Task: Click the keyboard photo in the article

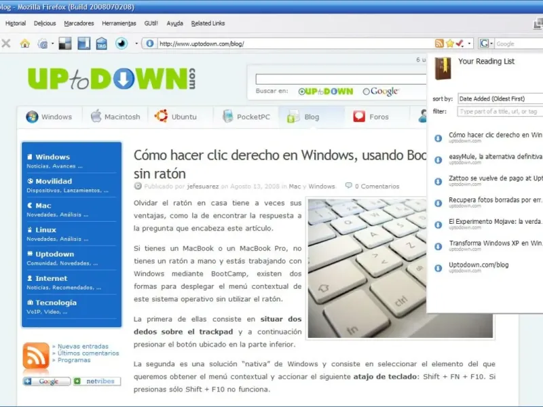Action: click(x=367, y=267)
